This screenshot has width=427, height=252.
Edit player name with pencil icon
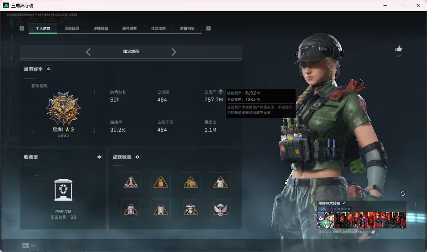tap(344, 203)
